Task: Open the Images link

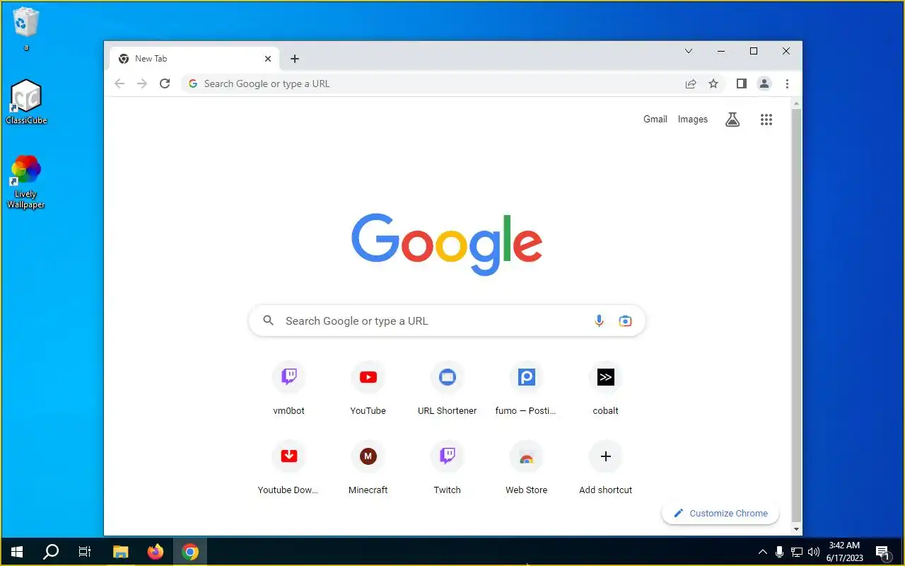Action: point(693,120)
